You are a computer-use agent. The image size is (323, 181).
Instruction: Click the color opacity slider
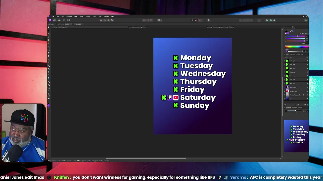tap(295, 51)
